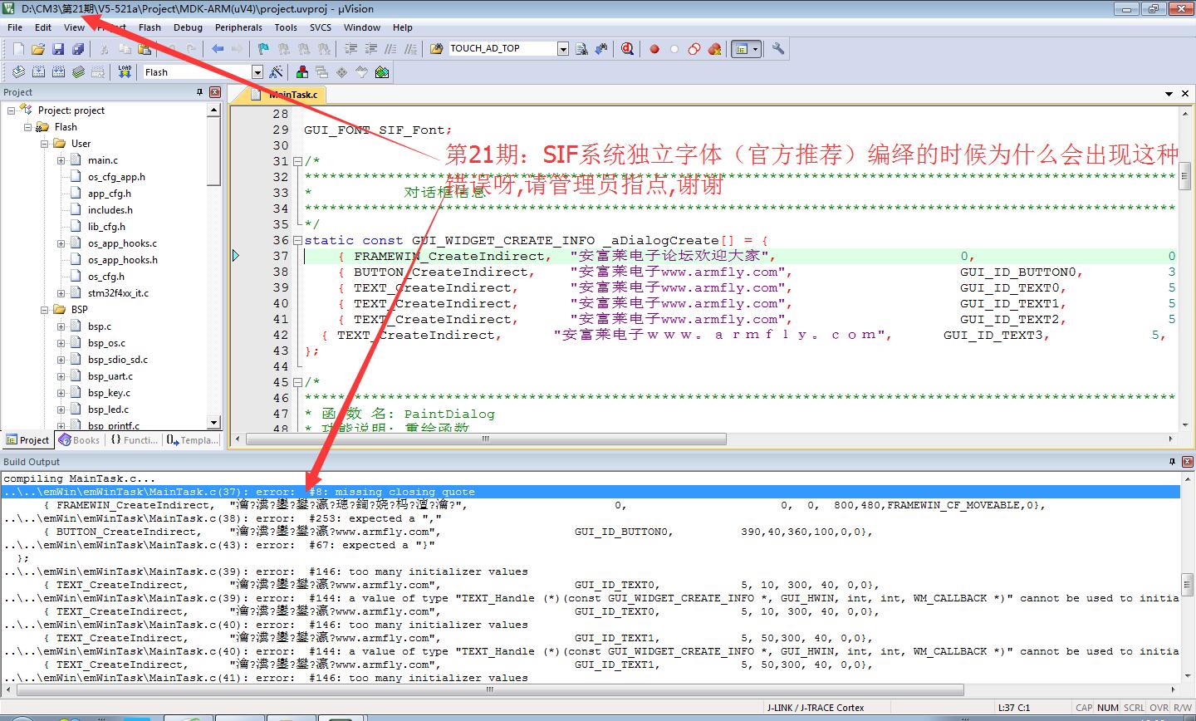Open the editor's active files dropdown arrow
1196x721 pixels.
point(1169,94)
